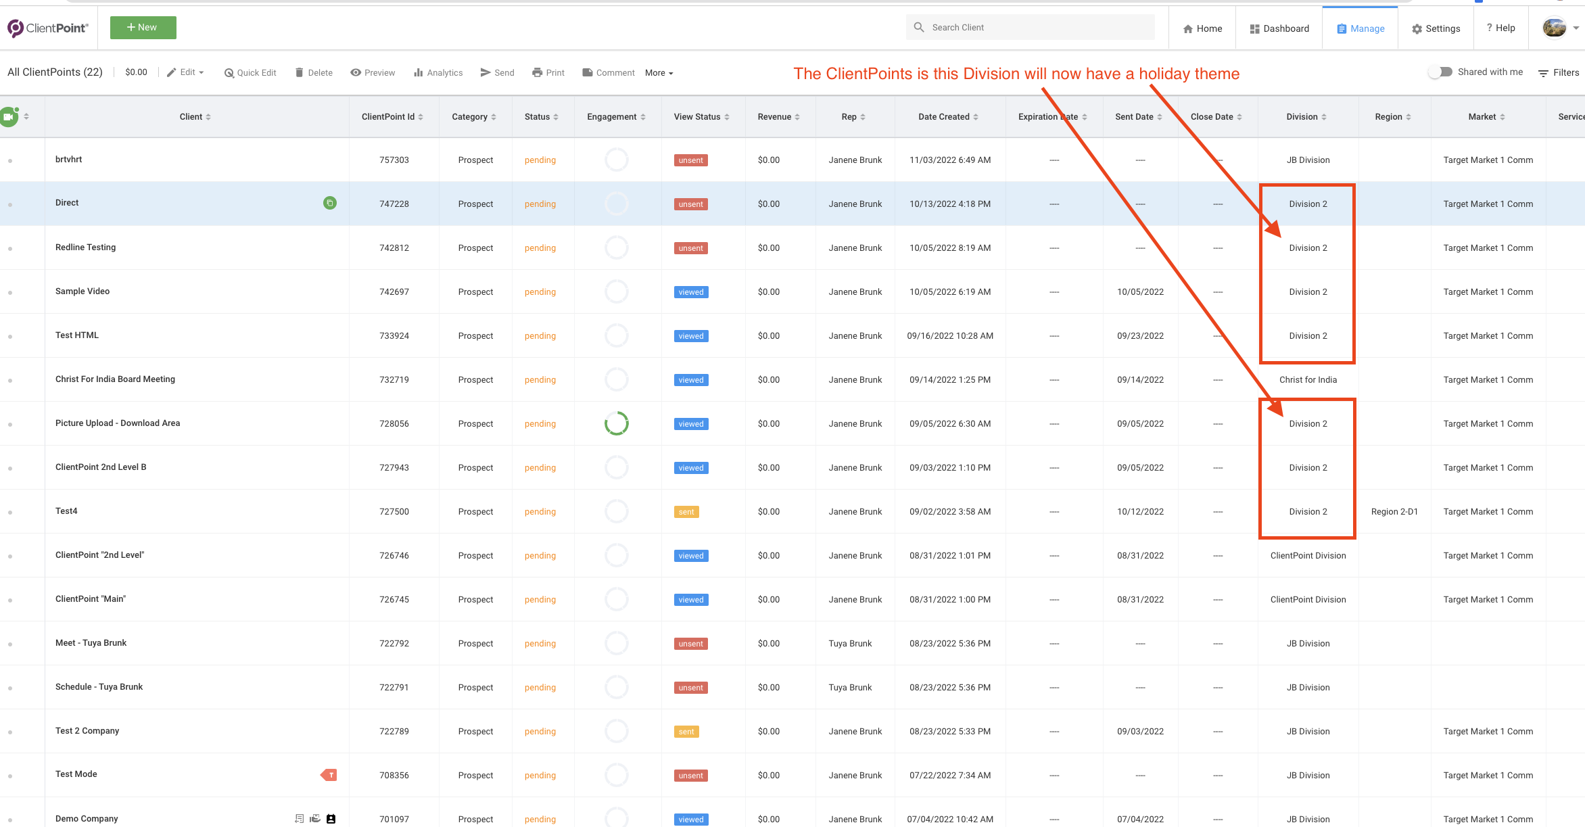Select the Christ For India Board Meeting row dot
This screenshot has height=827, width=1585.
point(10,381)
